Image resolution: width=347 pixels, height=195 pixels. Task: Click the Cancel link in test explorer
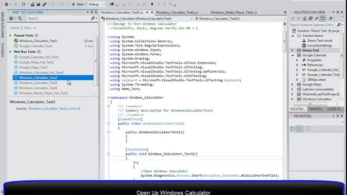click(15, 28)
